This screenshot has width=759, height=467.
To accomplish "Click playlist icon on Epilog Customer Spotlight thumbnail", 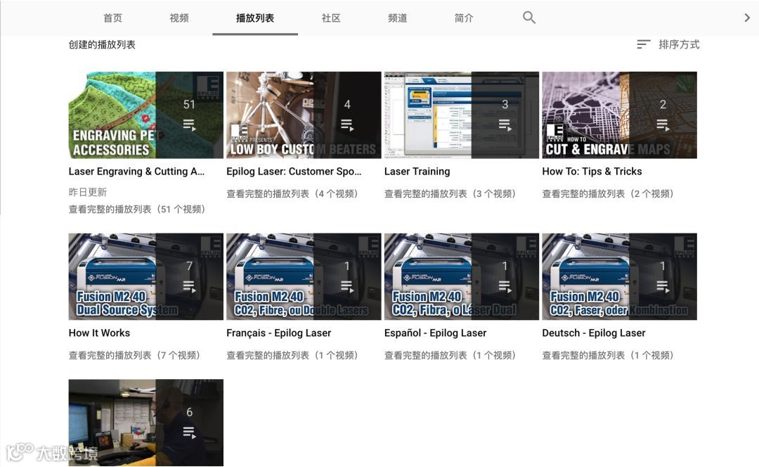I will point(347,125).
